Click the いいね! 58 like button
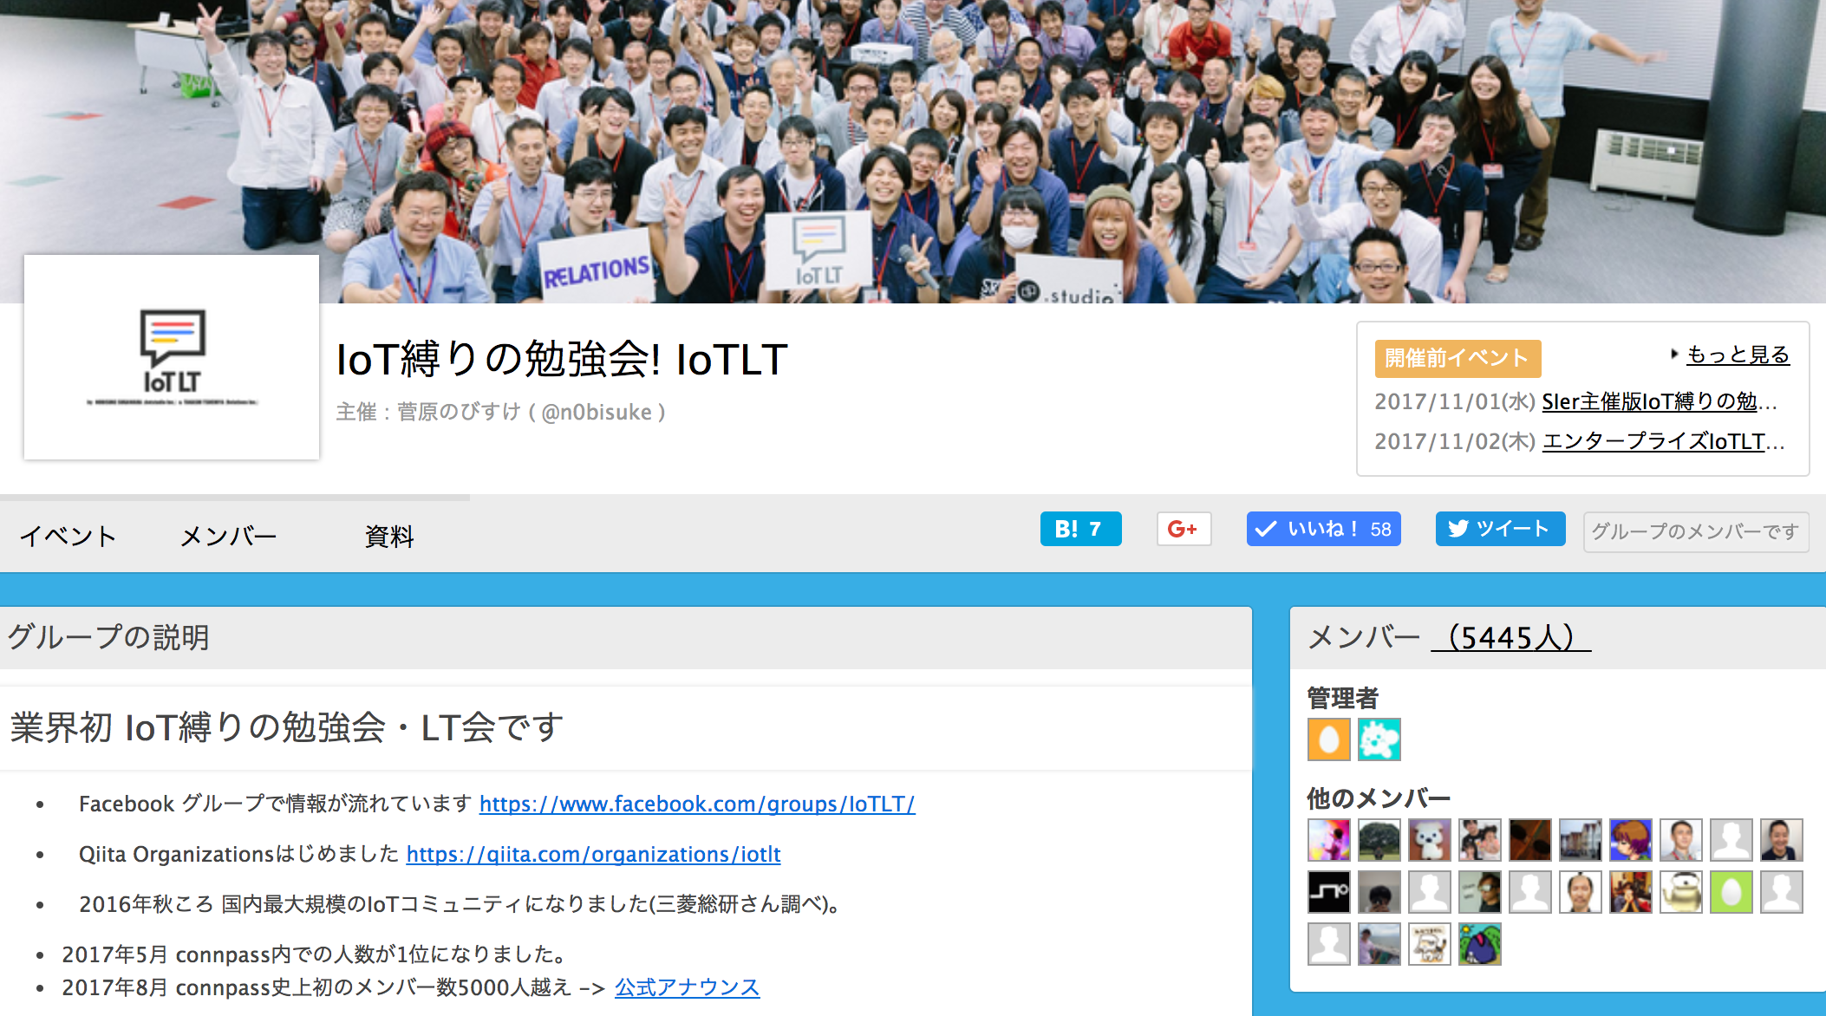 (1323, 529)
